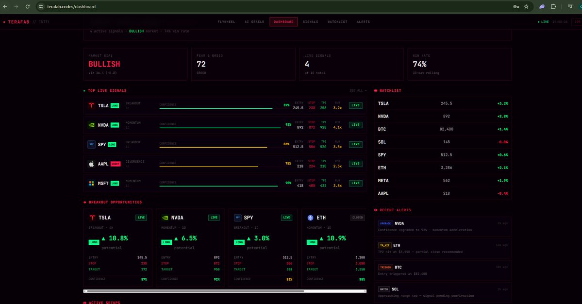Click Live Signals 4 card
Screen dimensions: 582x304
(x=351, y=64)
